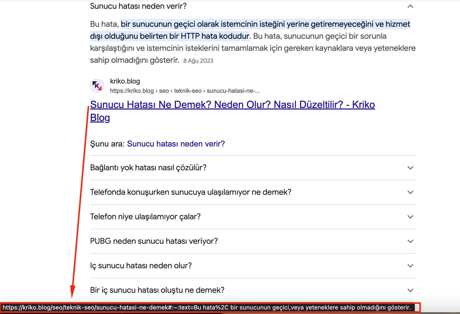Expand the "Telefon niye ulaşılamıyor çalar?" question
Image resolution: width=460 pixels, height=314 pixels.
[145, 216]
